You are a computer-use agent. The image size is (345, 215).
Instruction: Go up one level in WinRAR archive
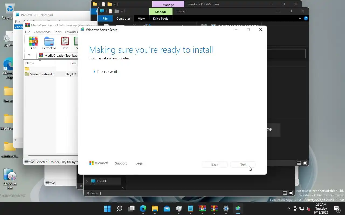pyautogui.click(x=29, y=55)
